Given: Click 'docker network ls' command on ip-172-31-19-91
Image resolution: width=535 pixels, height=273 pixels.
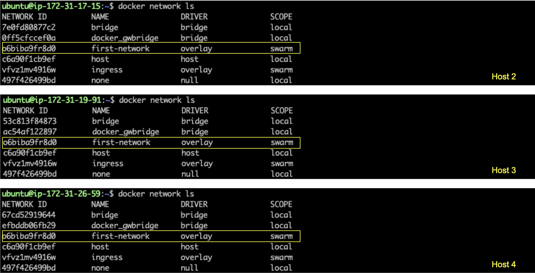Looking at the screenshot, I should point(157,100).
